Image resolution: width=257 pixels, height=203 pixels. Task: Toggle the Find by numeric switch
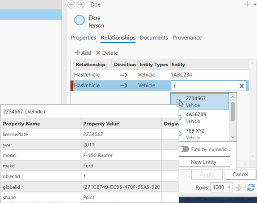[184, 149]
